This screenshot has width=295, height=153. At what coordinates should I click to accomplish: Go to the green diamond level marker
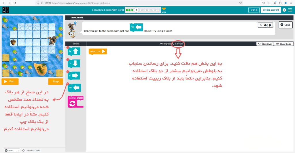coord(132,10)
